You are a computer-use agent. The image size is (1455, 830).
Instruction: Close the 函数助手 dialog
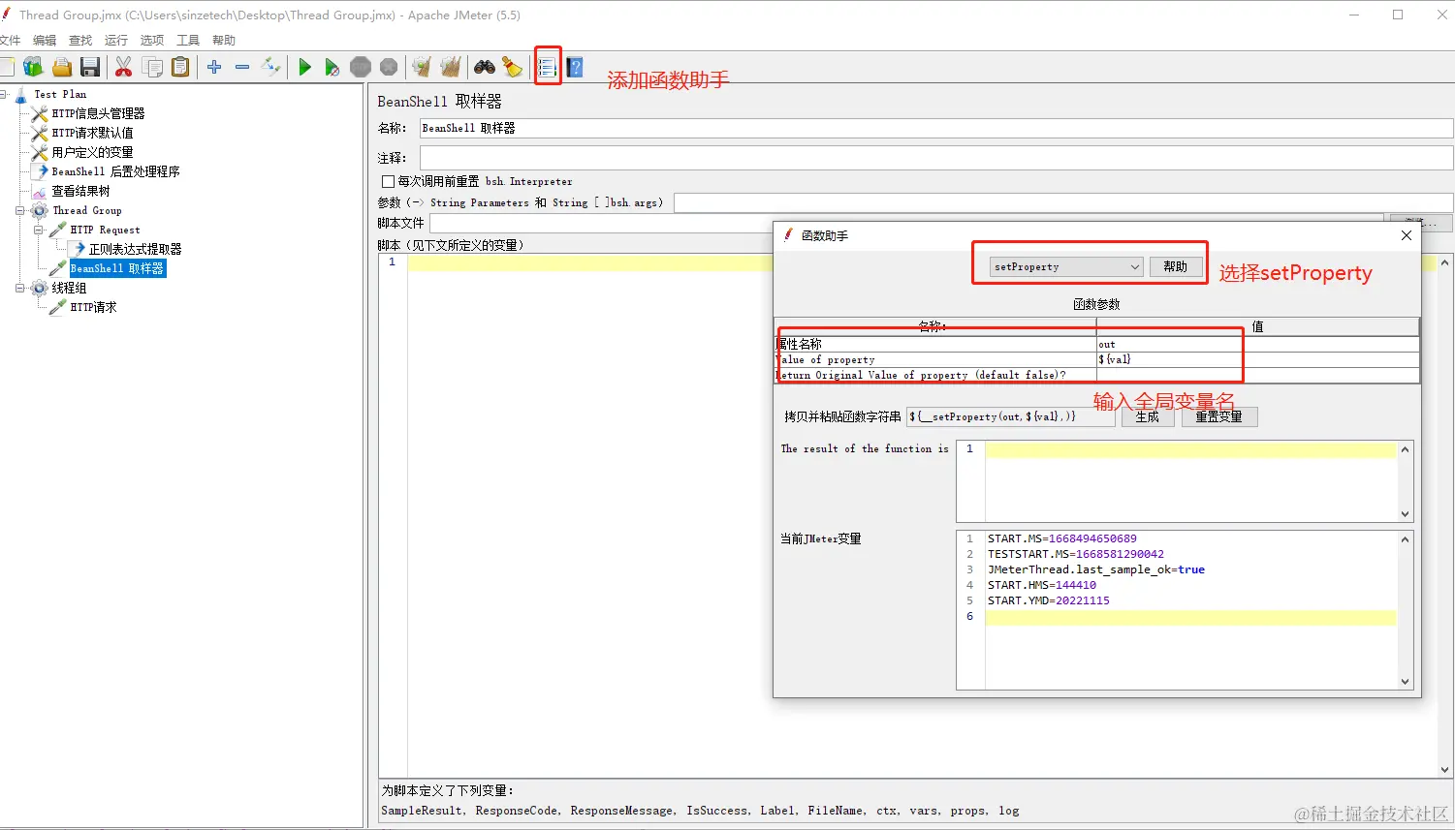(x=1407, y=235)
